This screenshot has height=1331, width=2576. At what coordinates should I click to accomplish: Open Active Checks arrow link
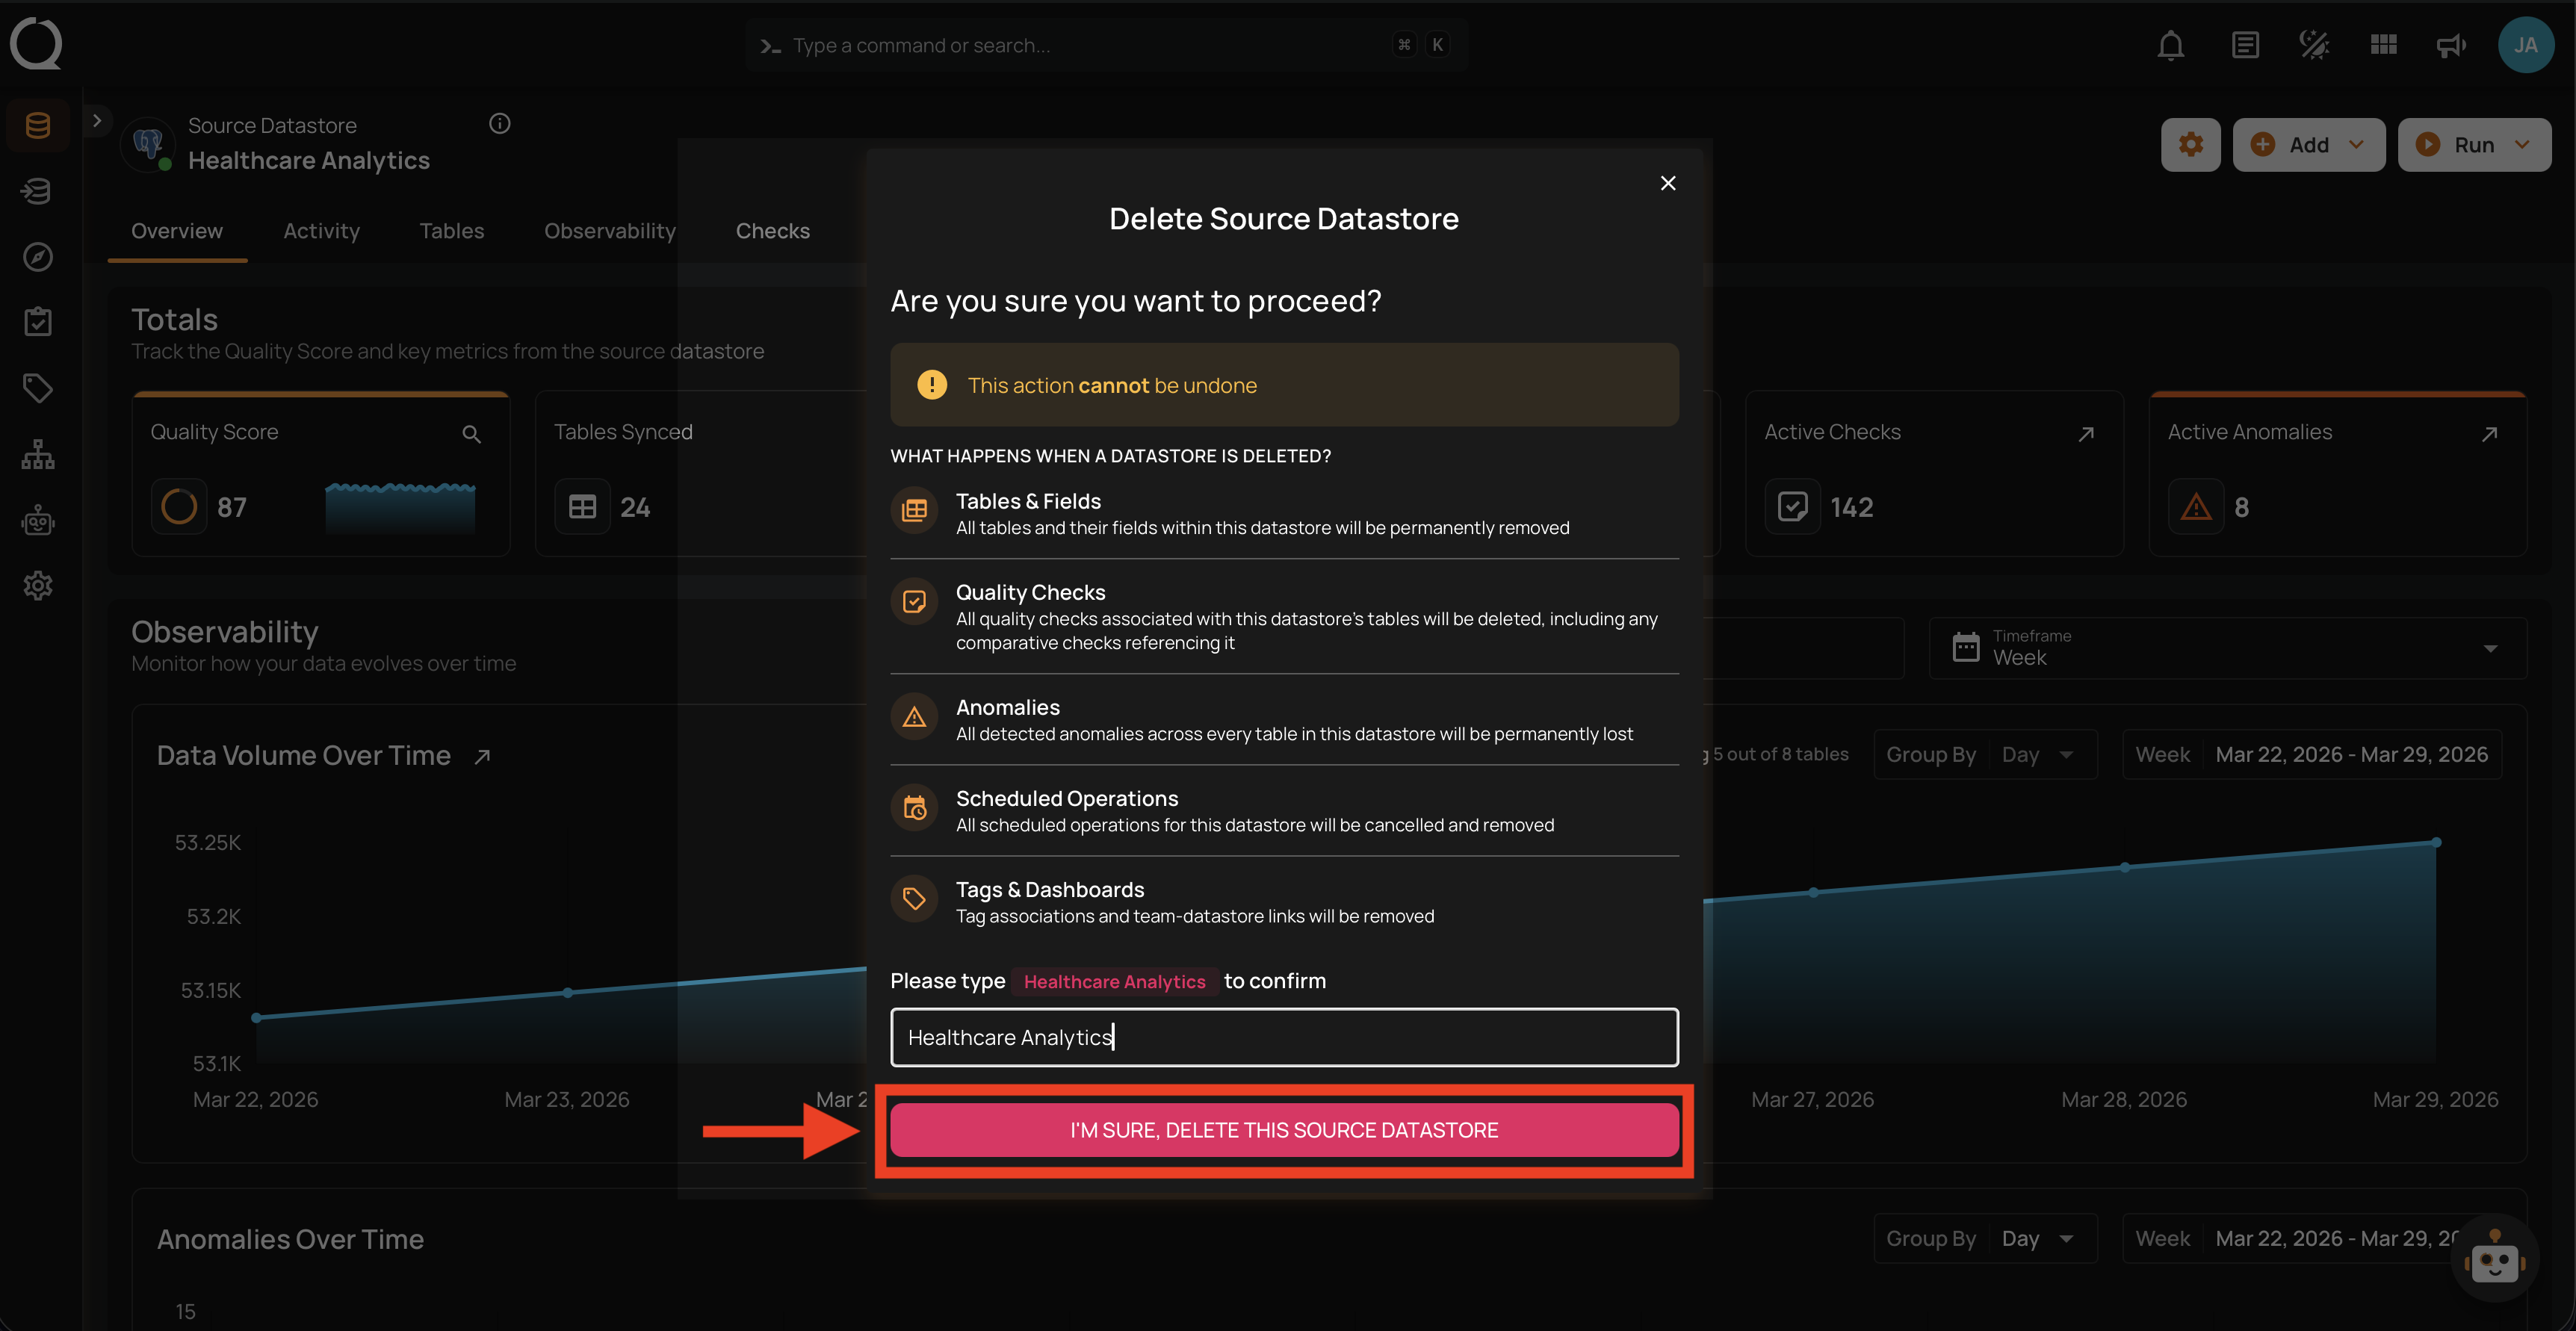click(x=2085, y=434)
